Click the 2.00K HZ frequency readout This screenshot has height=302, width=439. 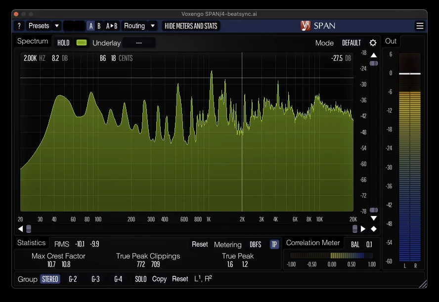click(34, 58)
